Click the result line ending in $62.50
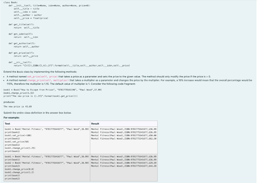258x183 pixels. point(124,138)
